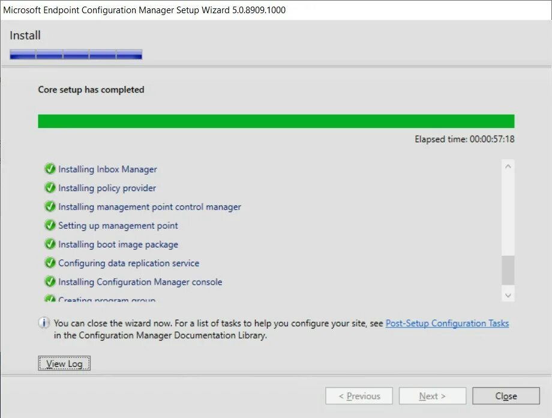Click the disabled Previous button
This screenshot has width=552, height=418.
(x=359, y=396)
